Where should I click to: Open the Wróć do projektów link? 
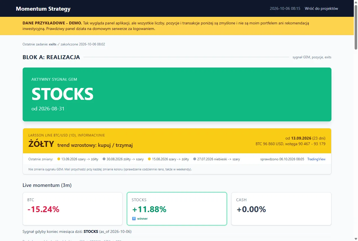[321, 8]
